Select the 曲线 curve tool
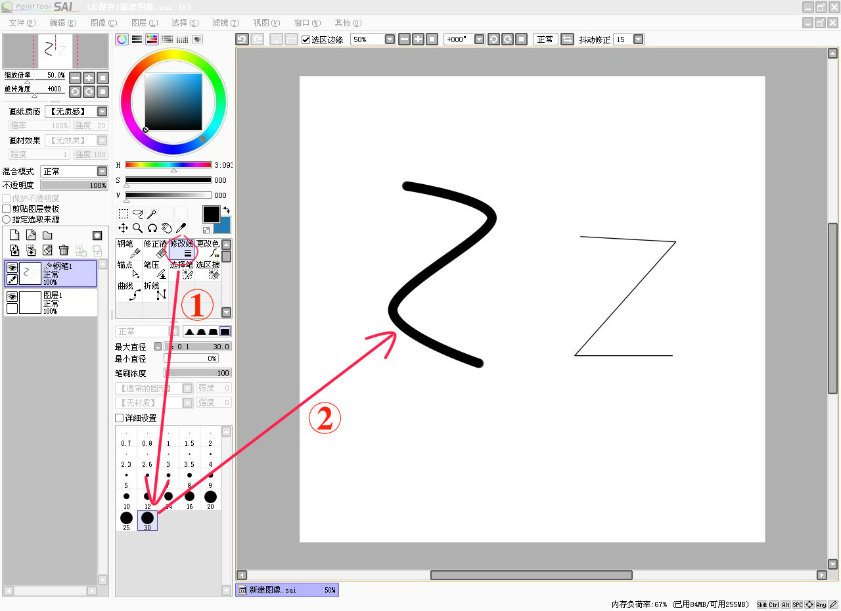 pyautogui.click(x=129, y=291)
